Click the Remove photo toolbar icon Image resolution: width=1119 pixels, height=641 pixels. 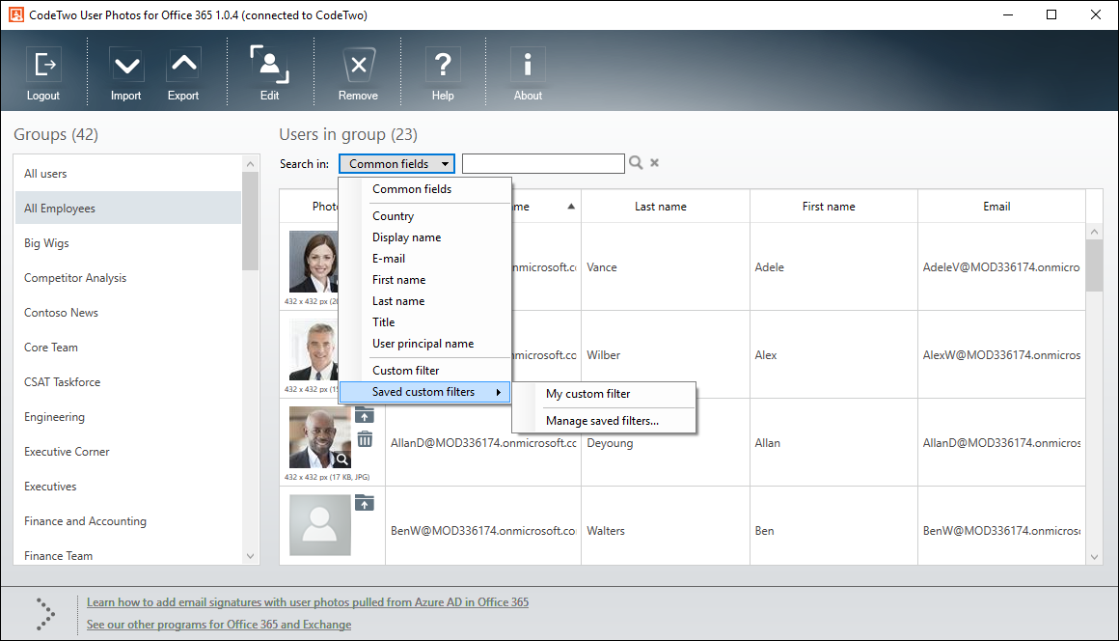(358, 65)
